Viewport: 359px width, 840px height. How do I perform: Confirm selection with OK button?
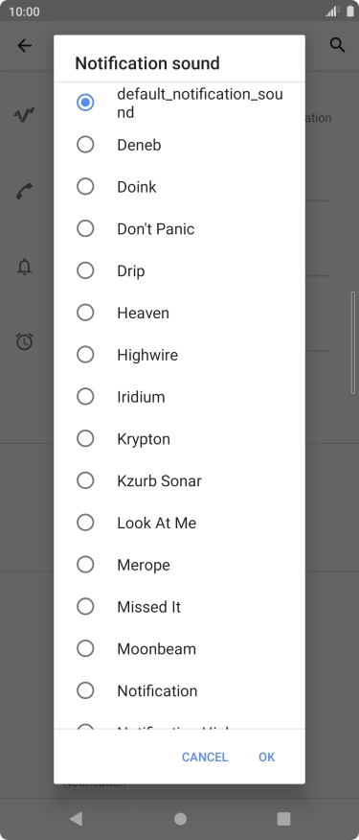pyautogui.click(x=267, y=757)
